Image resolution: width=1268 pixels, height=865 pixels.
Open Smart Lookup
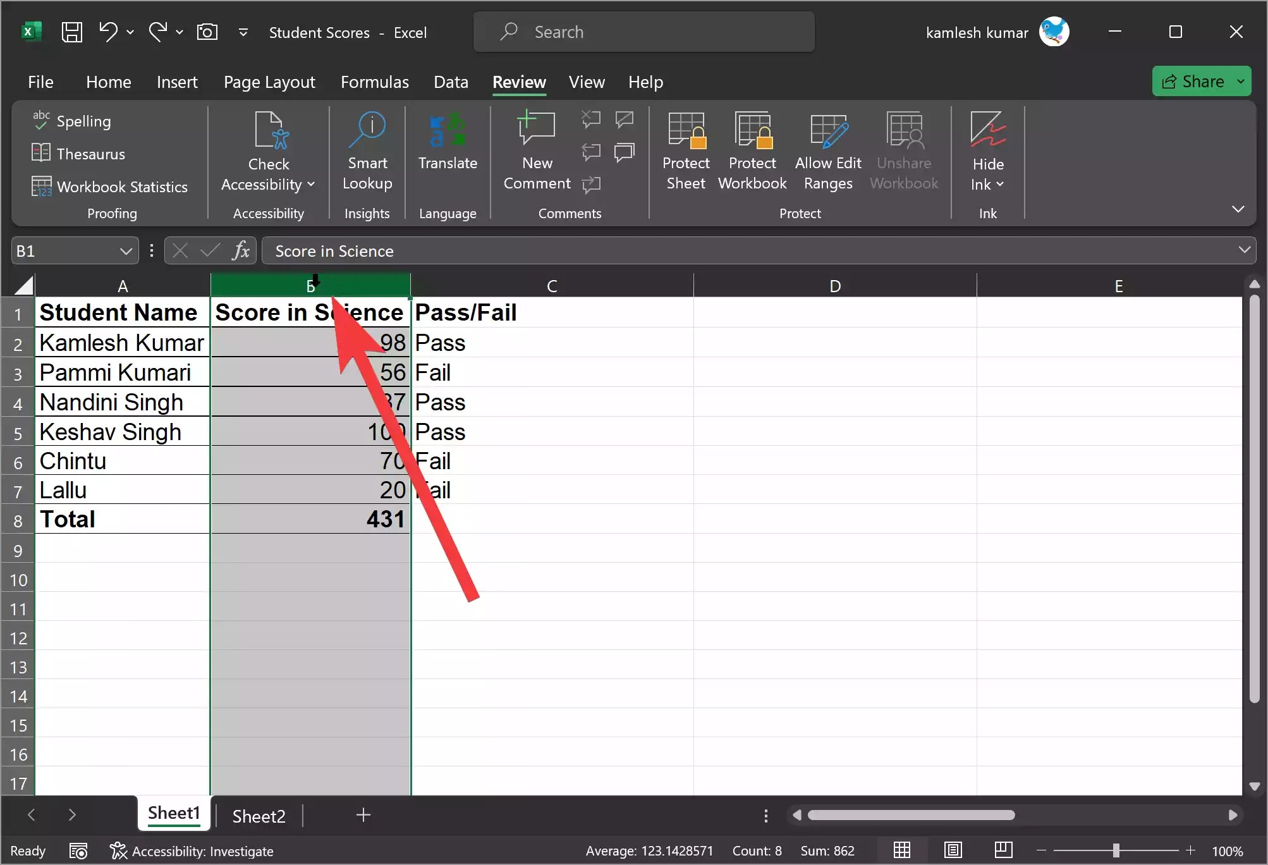(367, 152)
